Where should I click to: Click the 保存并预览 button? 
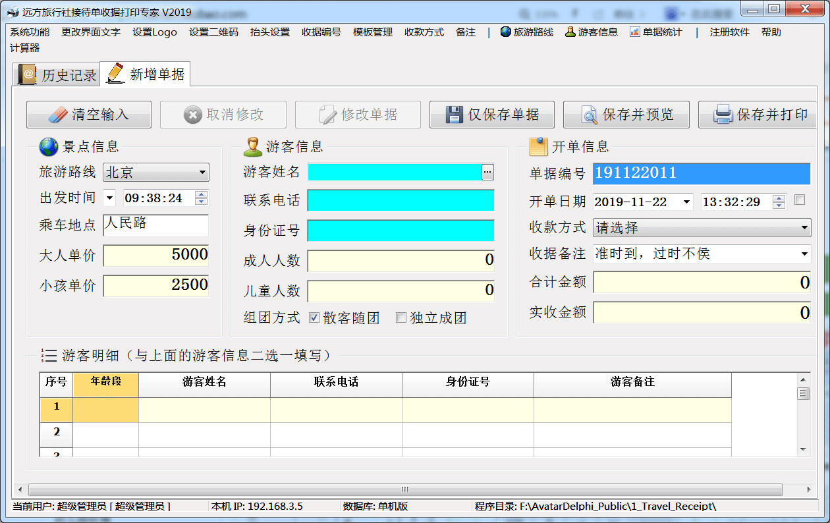pos(626,115)
